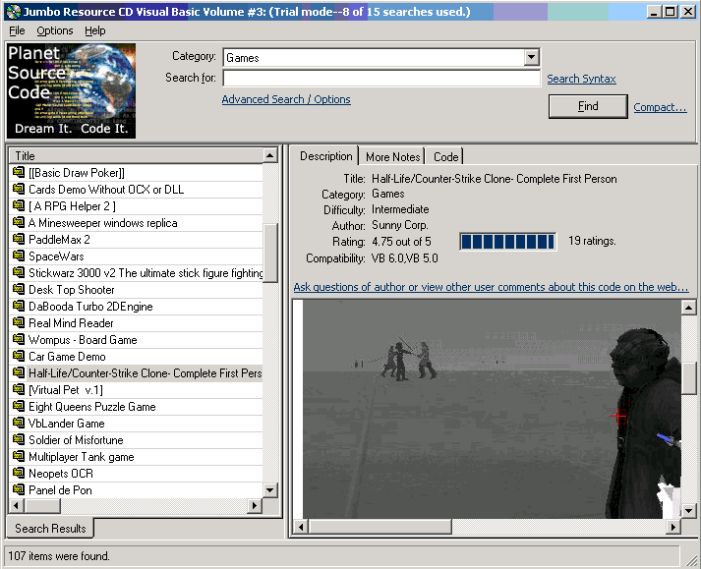Image resolution: width=701 pixels, height=569 pixels.
Task: Click the icon beside Car Game Demo
Action: point(19,356)
